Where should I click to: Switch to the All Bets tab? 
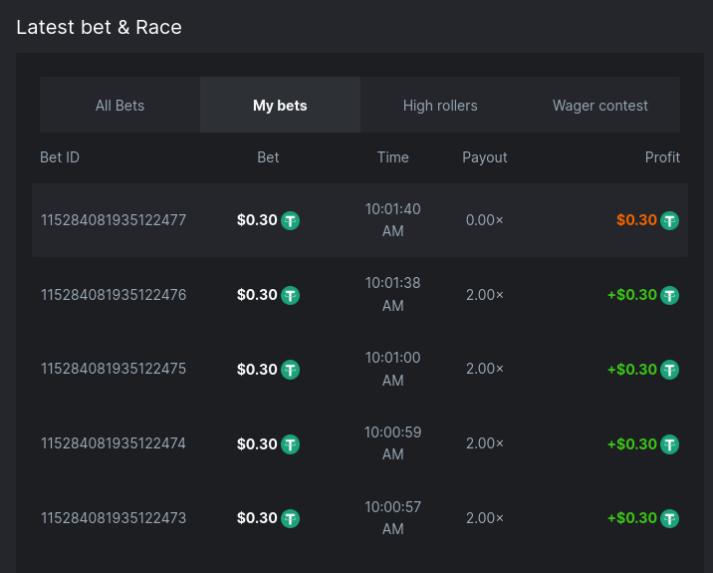tap(119, 106)
